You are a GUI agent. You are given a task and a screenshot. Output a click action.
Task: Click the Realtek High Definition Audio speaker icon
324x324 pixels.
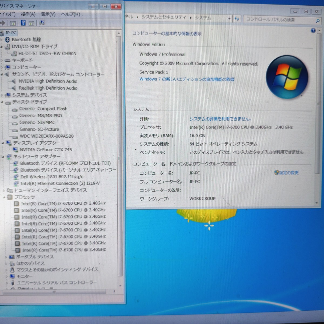14,88
